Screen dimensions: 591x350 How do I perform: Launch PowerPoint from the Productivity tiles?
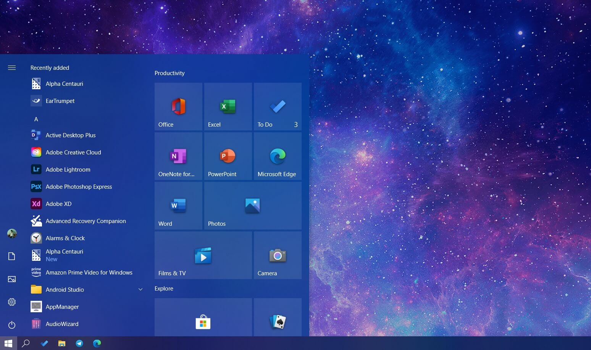[228, 156]
